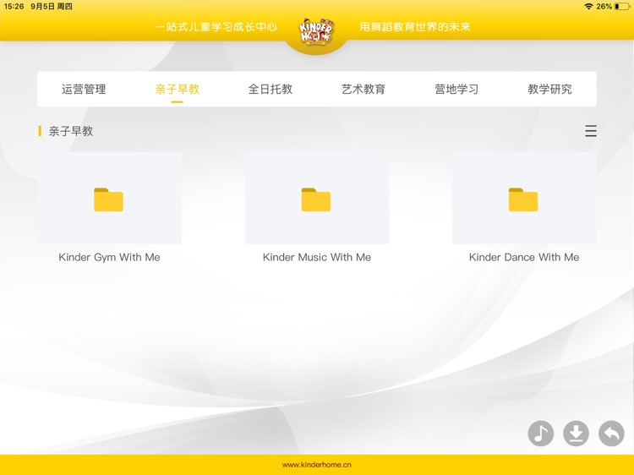Visit the www.kinderhome.cn link
Viewport: 634px width, 475px height.
coord(317,465)
